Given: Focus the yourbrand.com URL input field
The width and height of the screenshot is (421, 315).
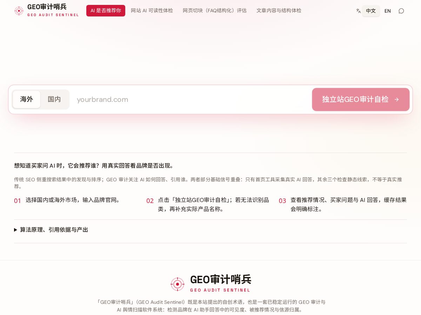Looking at the screenshot, I should click(192, 99).
